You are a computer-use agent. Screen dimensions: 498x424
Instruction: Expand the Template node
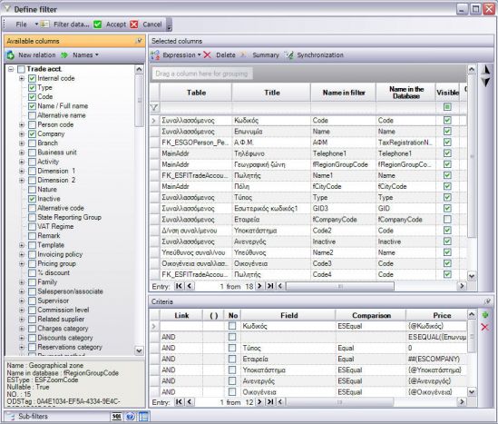click(x=22, y=245)
